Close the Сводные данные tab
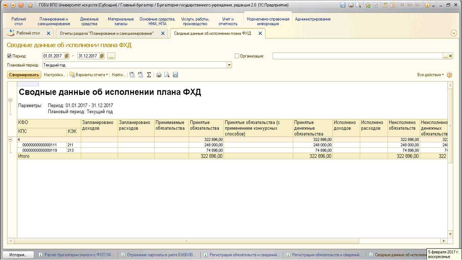Screen dimensions: 462x260 pyautogui.click(x=260, y=33)
